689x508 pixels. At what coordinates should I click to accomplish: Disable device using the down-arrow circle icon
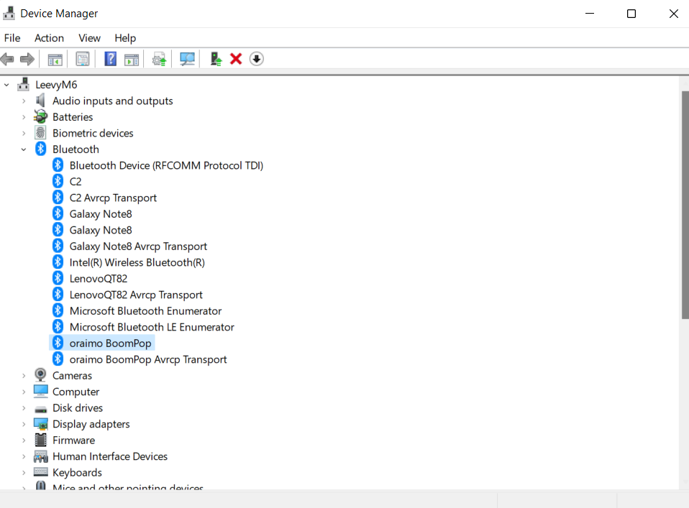tap(257, 59)
